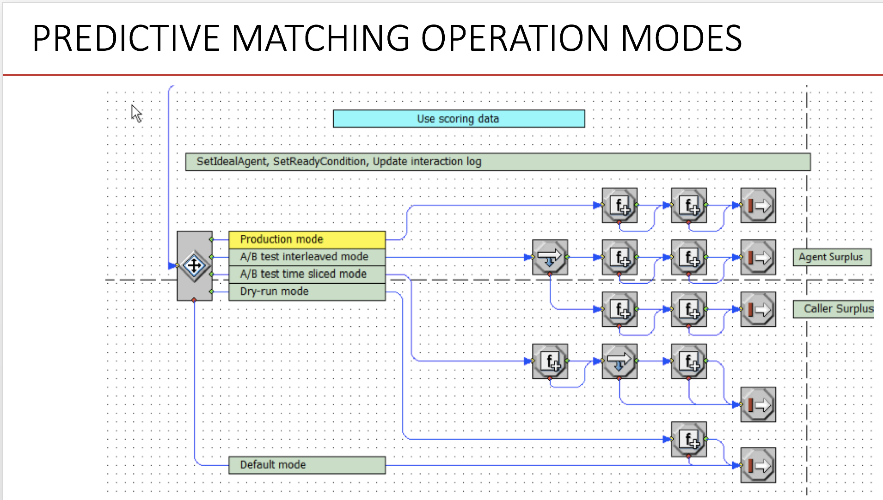Click the function block on the Dry-run path
Viewport: 883px width, 500px height.
pos(689,439)
